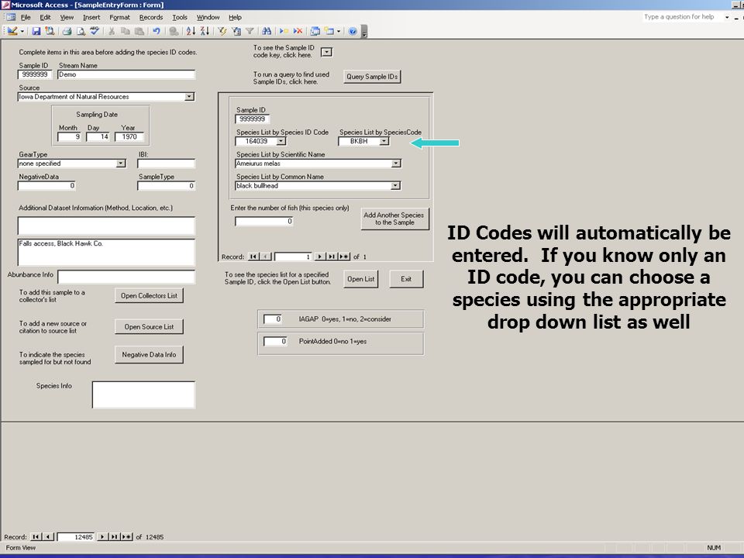Open the Records menu
The width and height of the screenshot is (744, 558).
151,17
